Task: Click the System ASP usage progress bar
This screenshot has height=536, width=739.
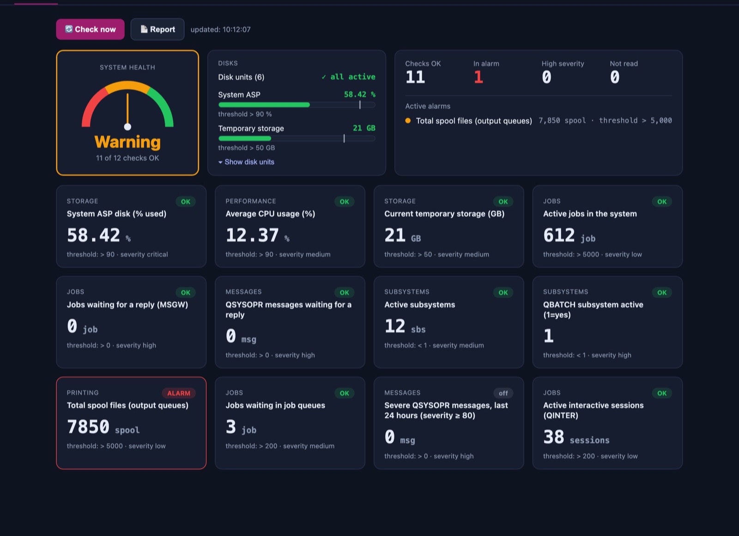Action: pos(297,105)
